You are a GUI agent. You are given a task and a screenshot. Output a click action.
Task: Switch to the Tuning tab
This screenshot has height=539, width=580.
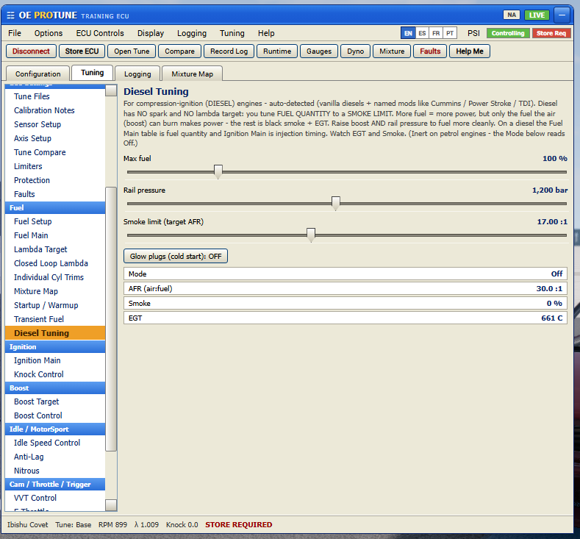click(x=93, y=73)
